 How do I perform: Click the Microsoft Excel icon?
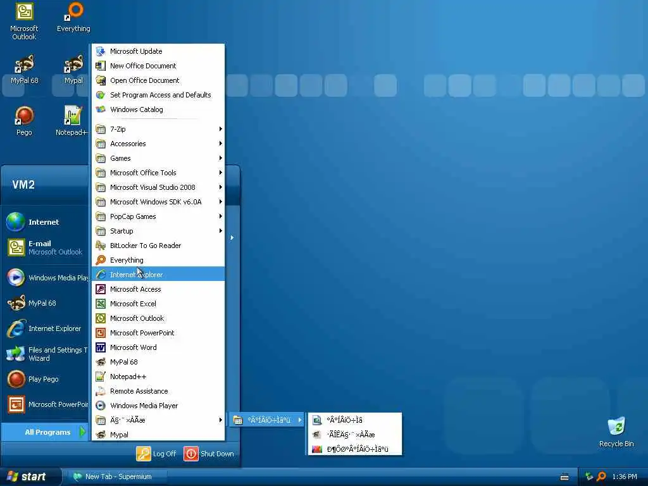pyautogui.click(x=101, y=304)
